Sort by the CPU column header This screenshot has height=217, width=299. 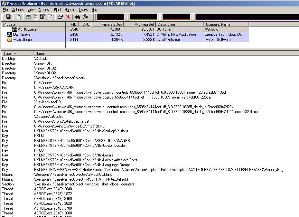click(85, 24)
